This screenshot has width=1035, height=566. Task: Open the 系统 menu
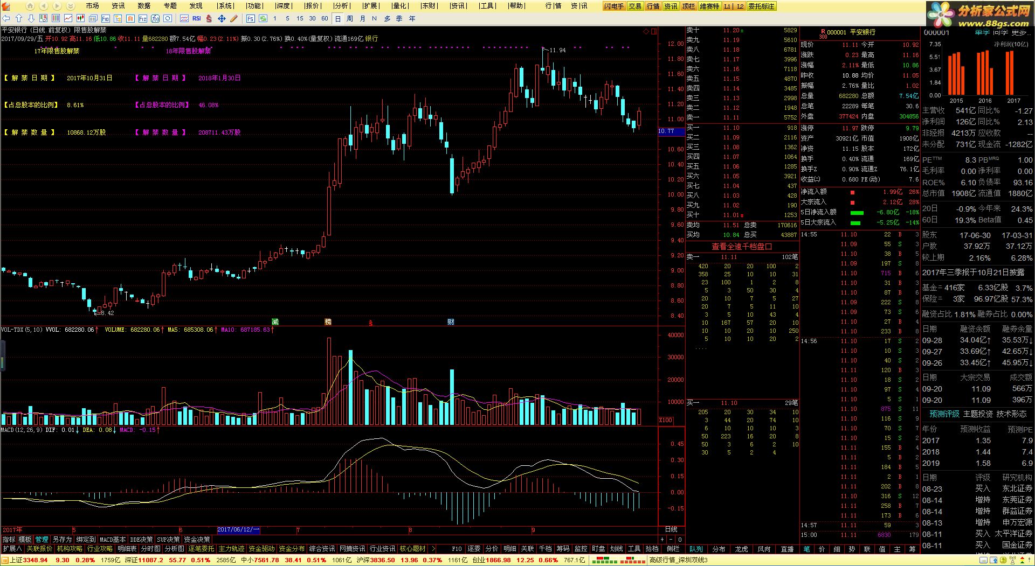point(225,6)
